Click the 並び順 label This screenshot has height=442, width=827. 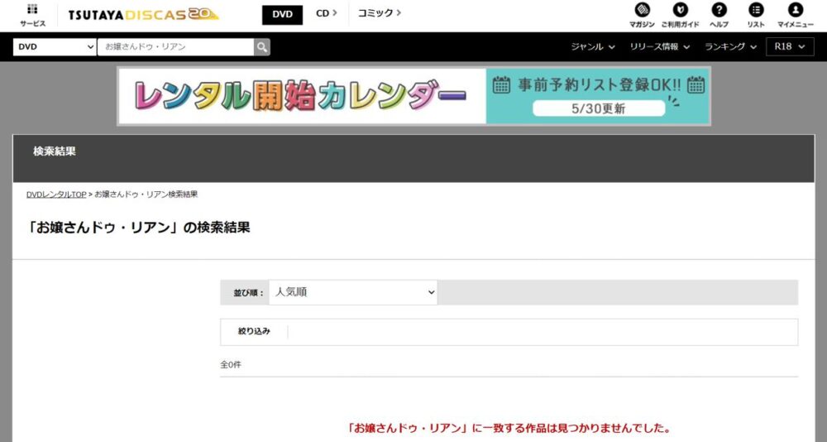pyautogui.click(x=248, y=292)
